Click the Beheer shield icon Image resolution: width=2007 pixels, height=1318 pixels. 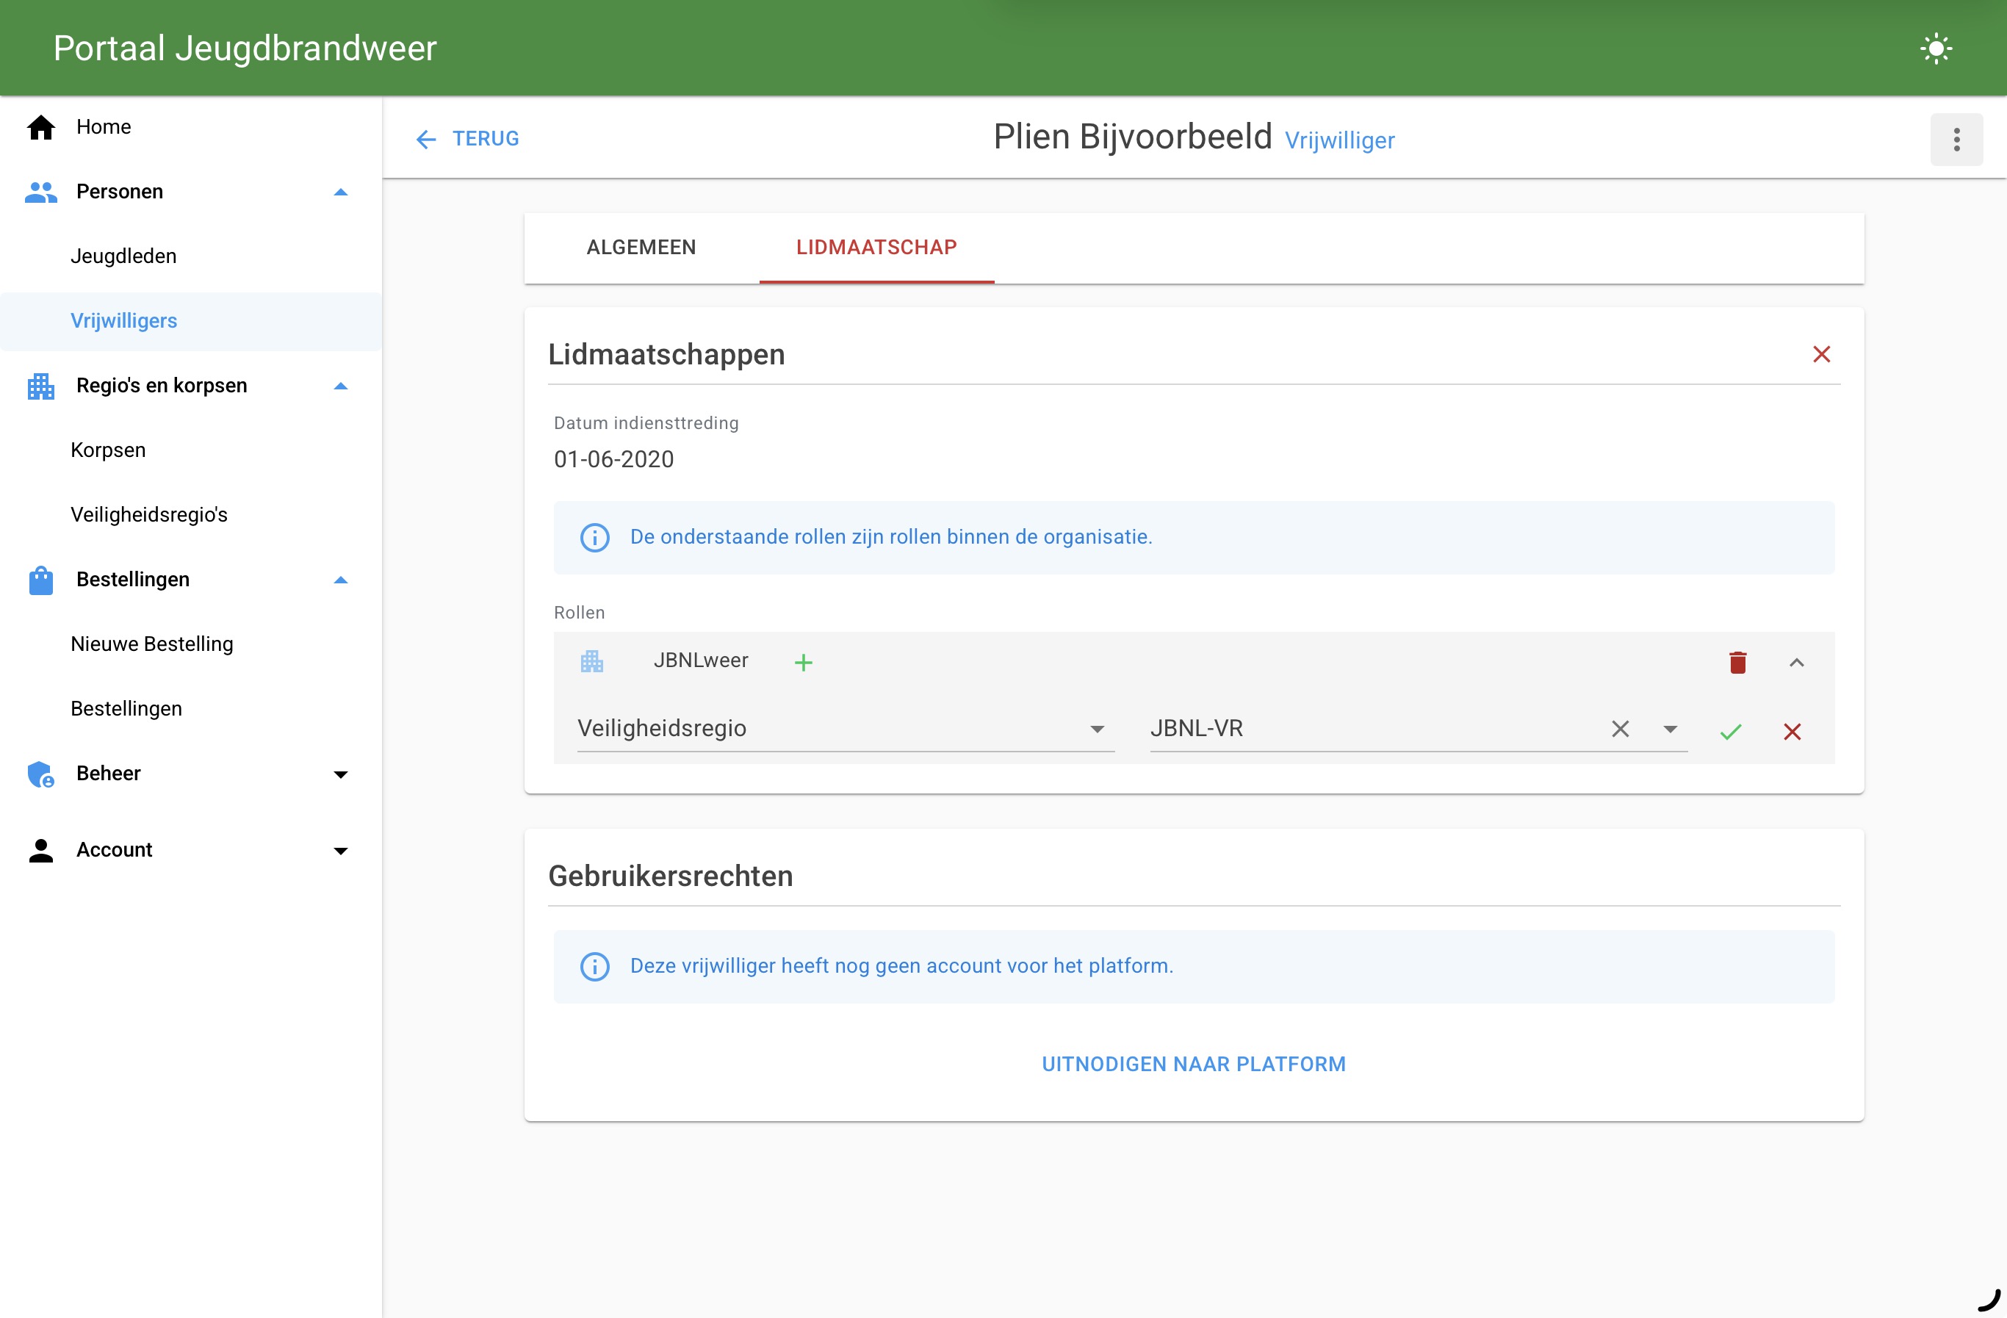(x=40, y=774)
